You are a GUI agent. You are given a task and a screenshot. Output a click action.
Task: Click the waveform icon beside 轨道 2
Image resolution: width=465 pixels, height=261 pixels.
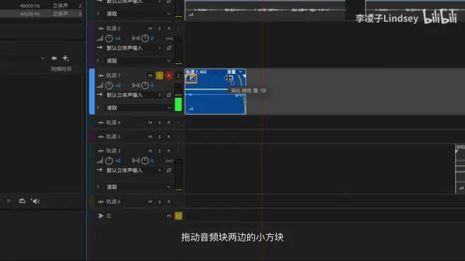[x=101, y=28]
